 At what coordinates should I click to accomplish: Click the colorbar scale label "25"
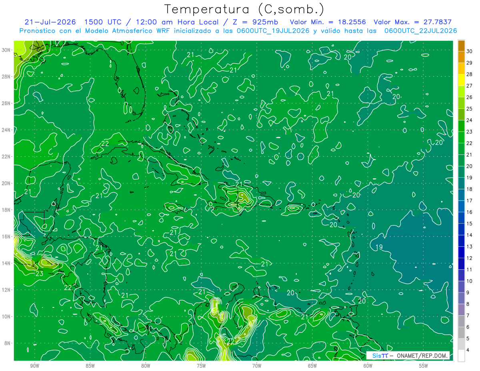pos(470,108)
